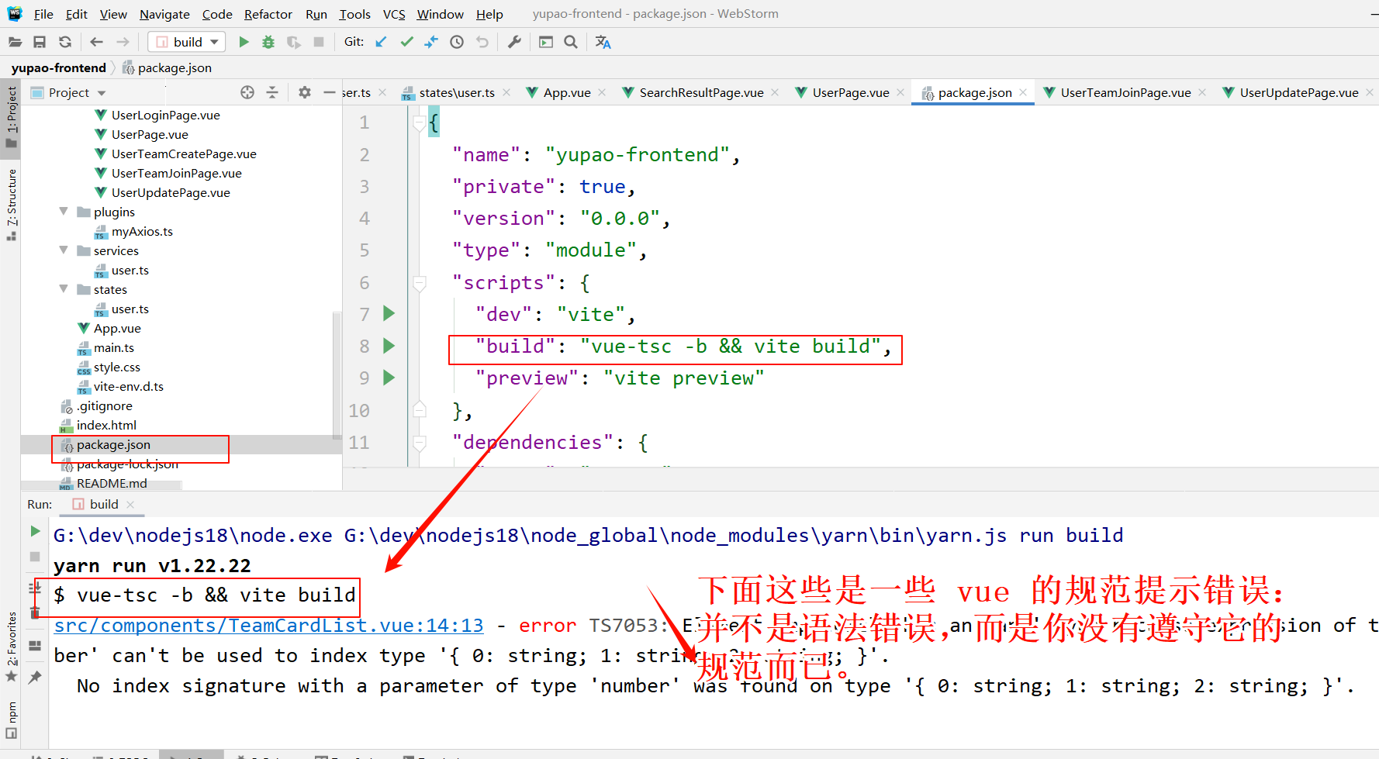Pin the Run tab with the pin icon
This screenshot has width=1379, height=759.
click(35, 677)
